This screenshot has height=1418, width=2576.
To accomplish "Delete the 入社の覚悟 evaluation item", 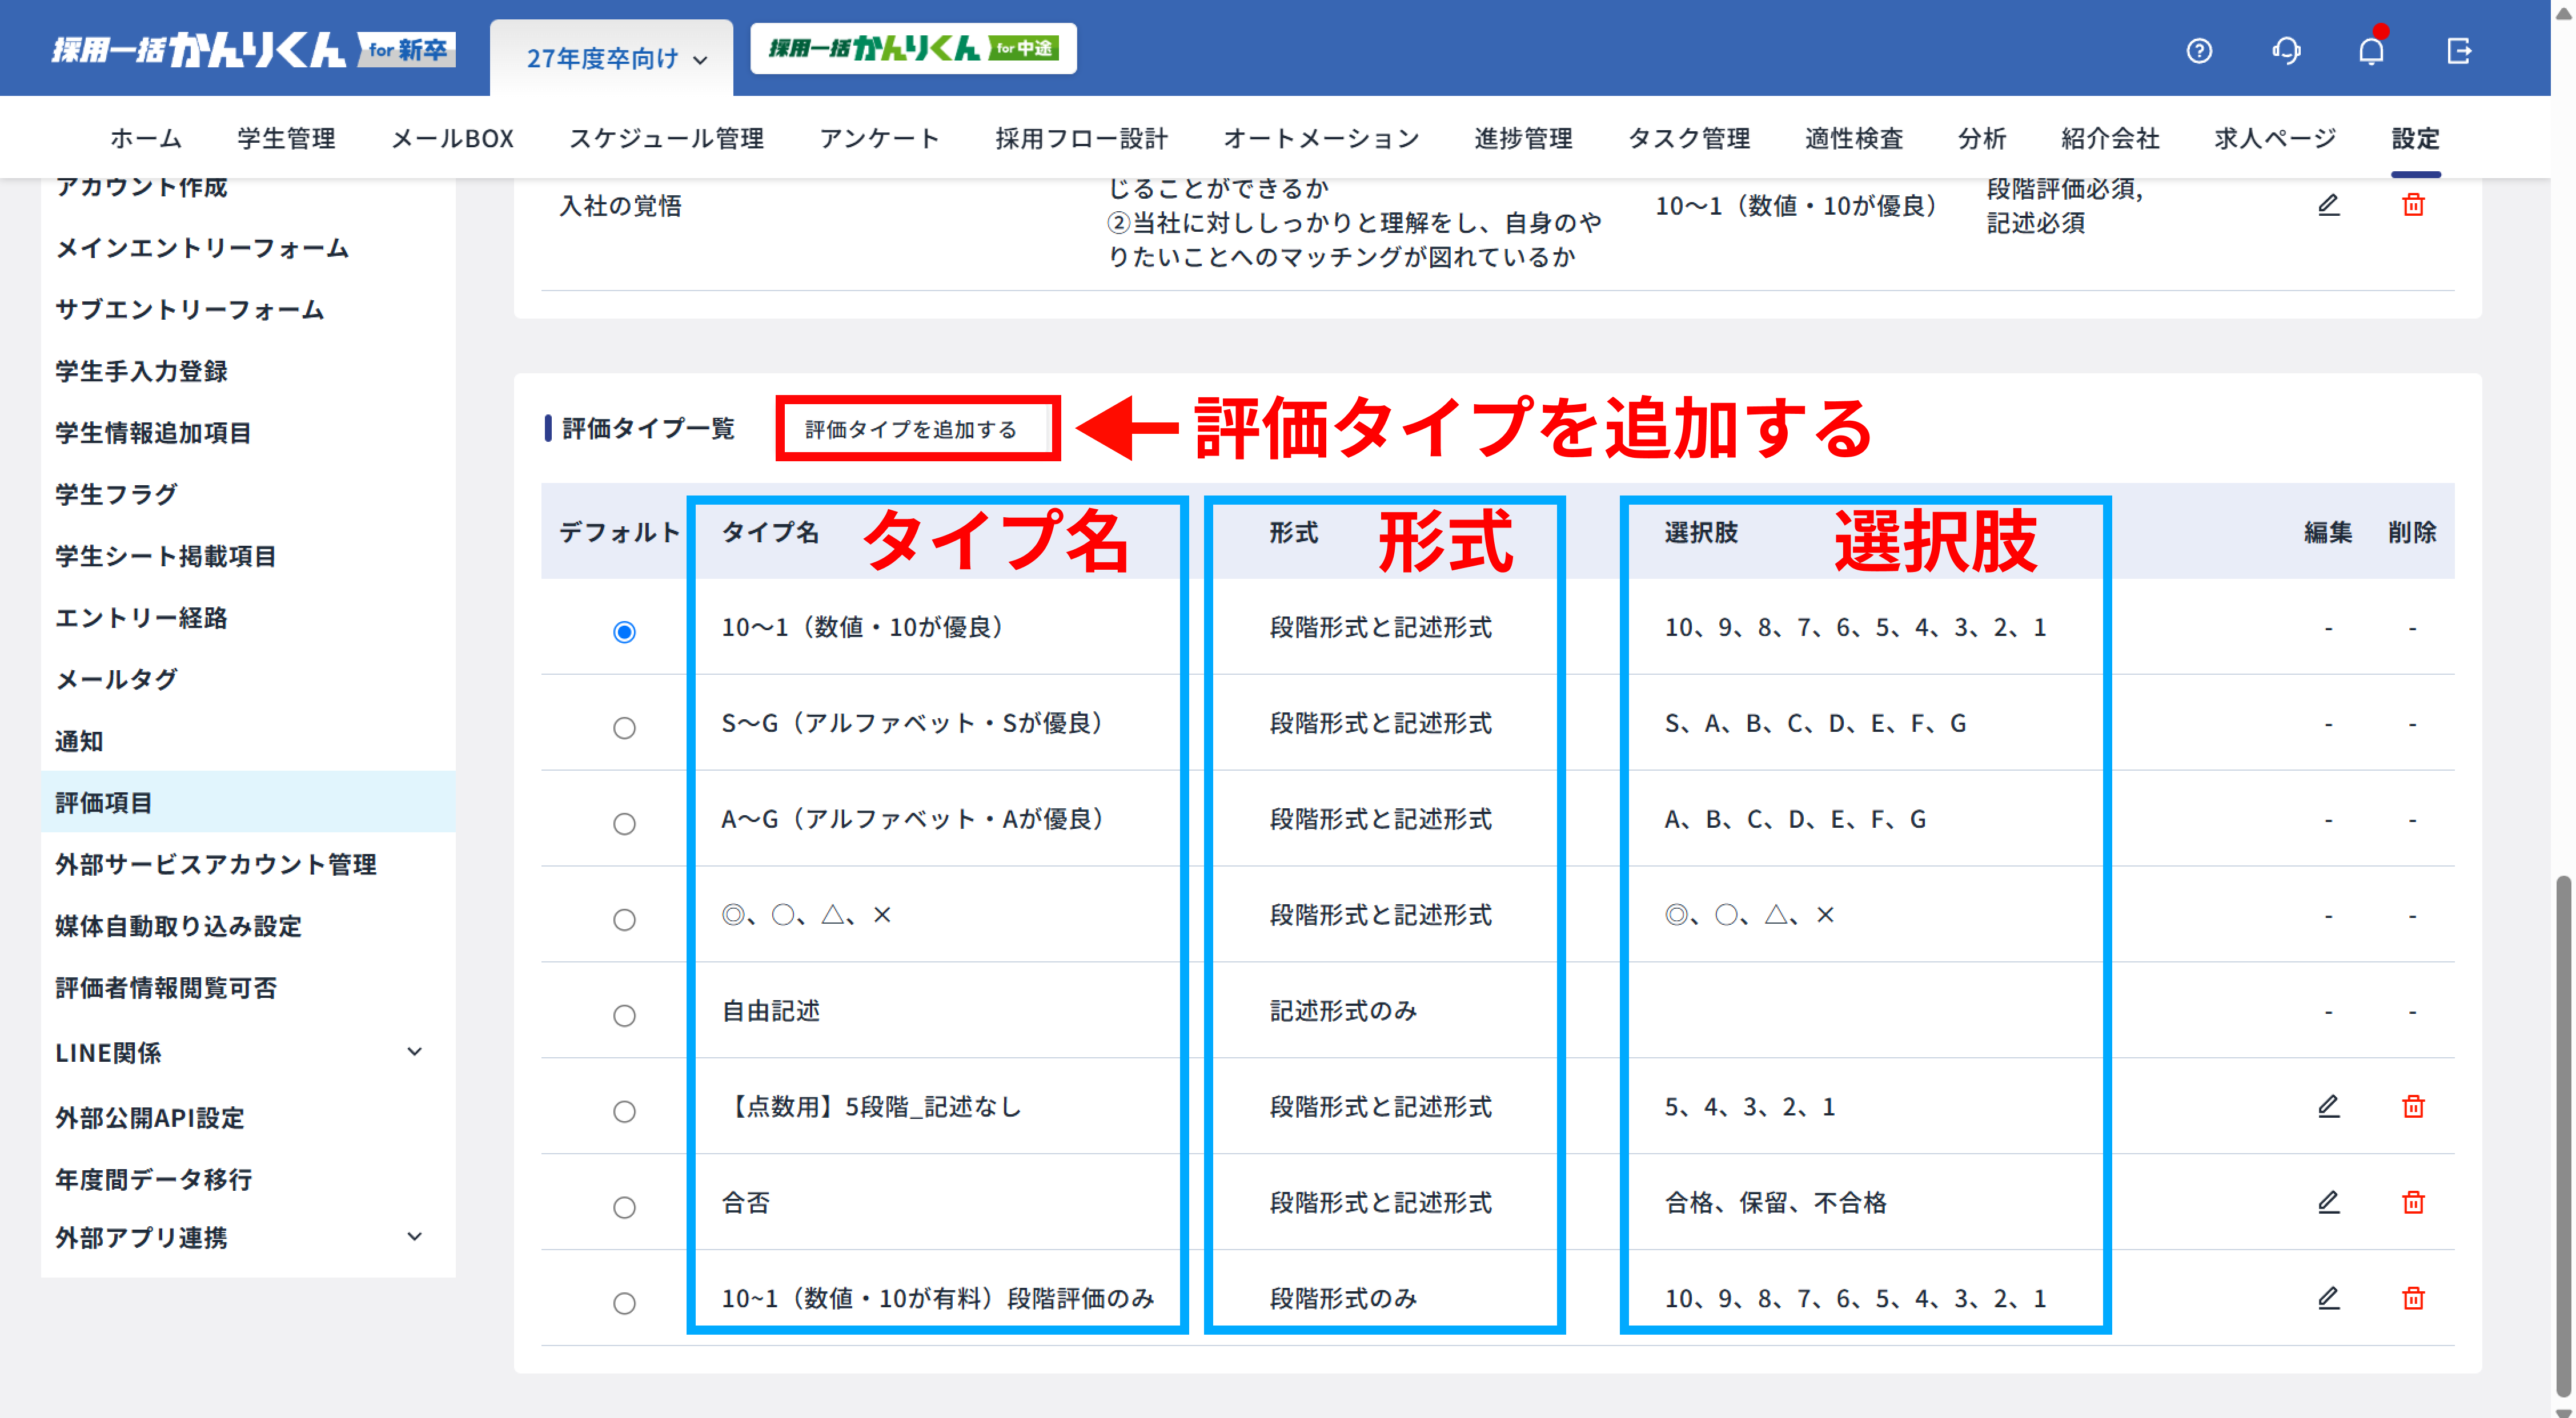I will click(2413, 205).
